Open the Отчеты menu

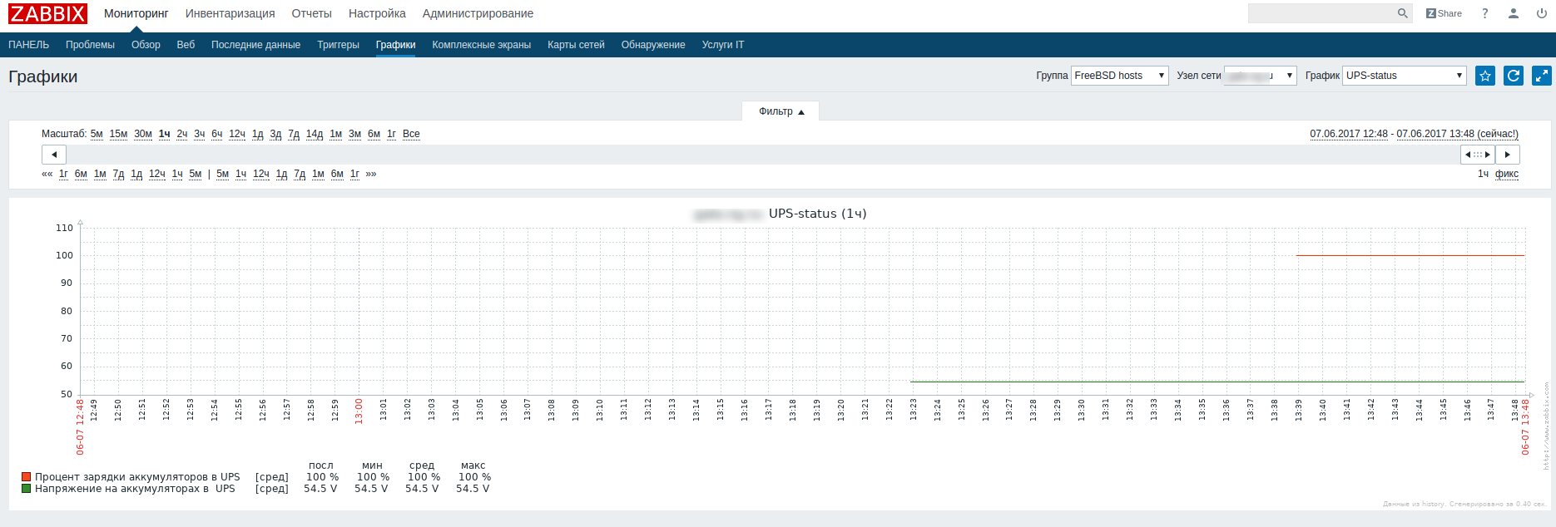click(311, 13)
